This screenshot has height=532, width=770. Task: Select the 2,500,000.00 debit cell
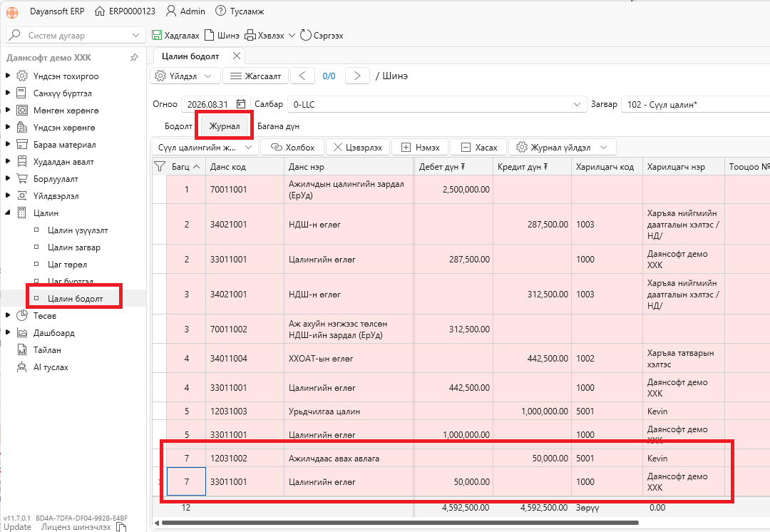pyautogui.click(x=453, y=189)
